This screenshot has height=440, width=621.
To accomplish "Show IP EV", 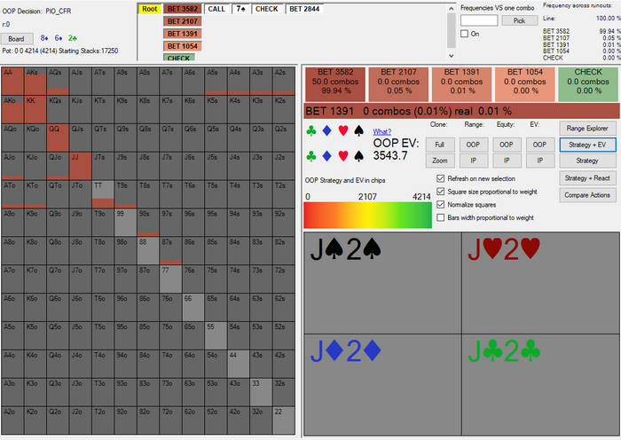I will click(539, 161).
